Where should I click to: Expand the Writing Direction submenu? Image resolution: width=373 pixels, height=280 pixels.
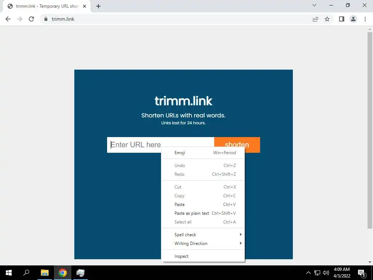pyautogui.click(x=203, y=243)
